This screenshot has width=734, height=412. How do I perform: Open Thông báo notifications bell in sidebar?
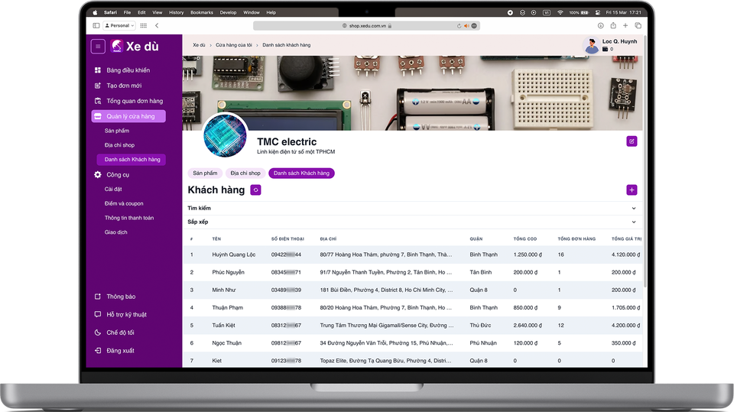pos(98,297)
